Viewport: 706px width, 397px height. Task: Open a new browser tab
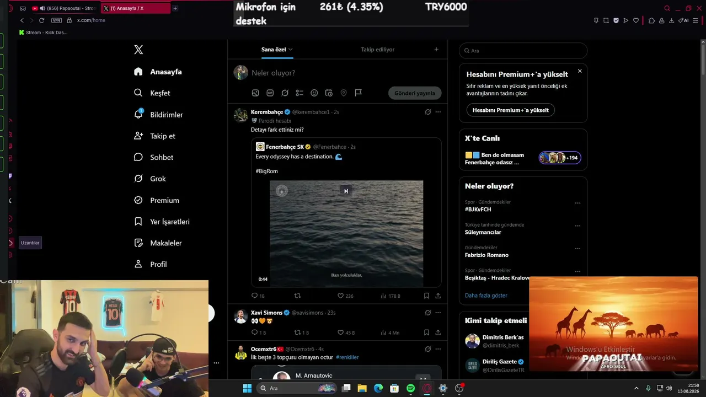[x=175, y=8]
